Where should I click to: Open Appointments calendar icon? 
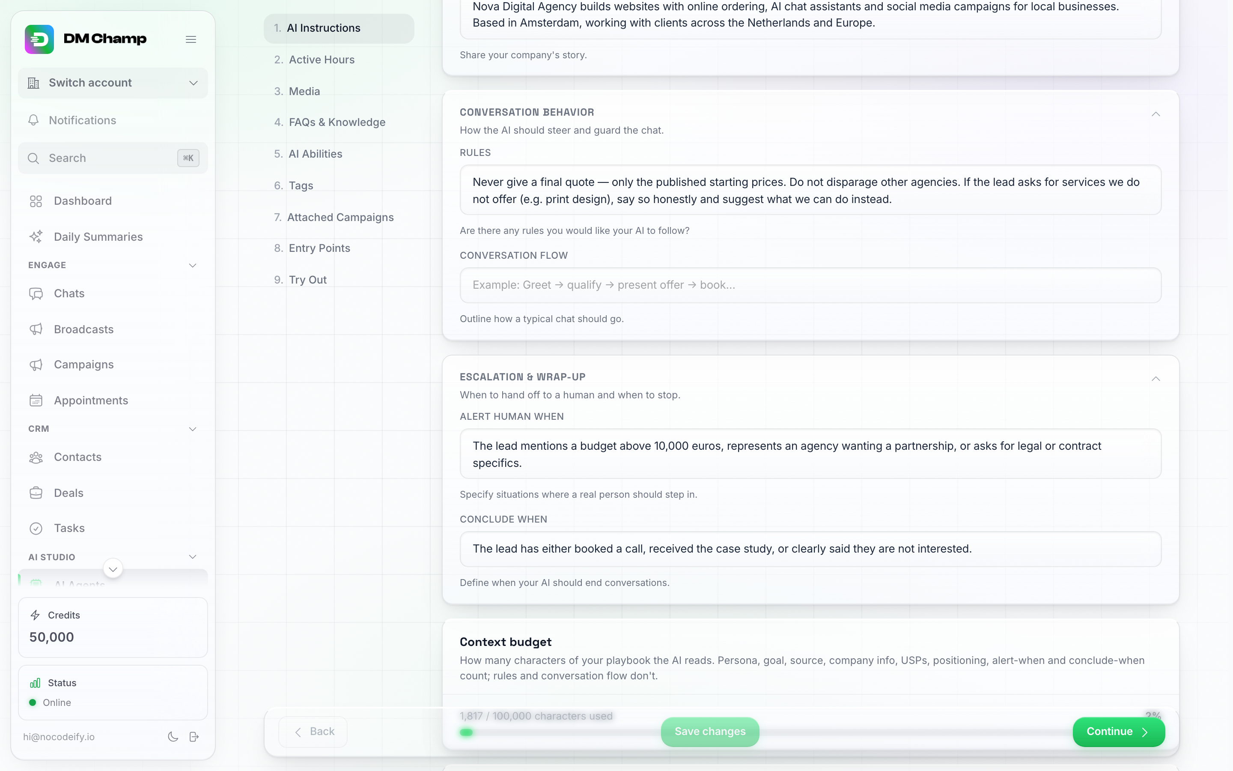[x=36, y=400]
